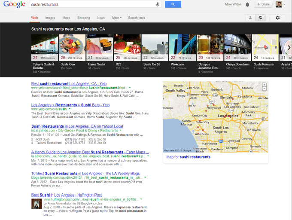The height and width of the screenshot is (220, 292).
Task: Click 'Anna Almendrala' author name
Action: click(59, 203)
